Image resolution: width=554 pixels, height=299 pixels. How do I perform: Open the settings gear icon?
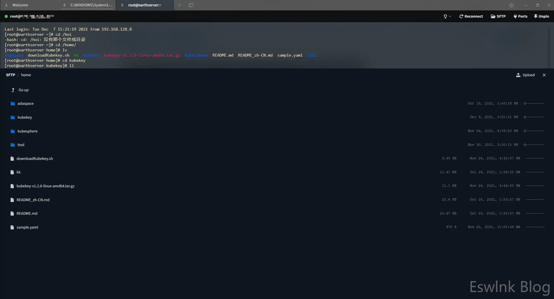(x=511, y=5)
